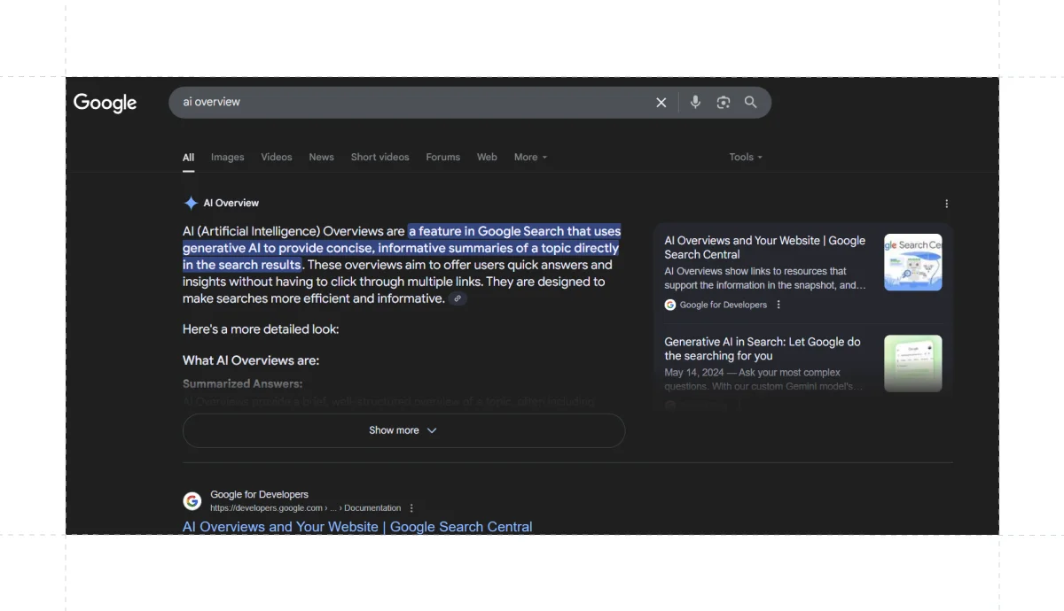Switch to the Videos tab
The image size is (1064, 611).
[277, 158]
